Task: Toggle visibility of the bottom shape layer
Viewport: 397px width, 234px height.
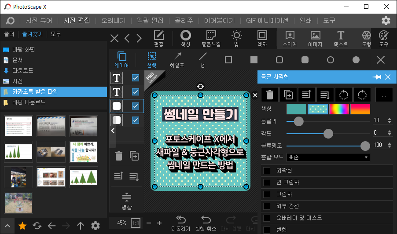Action: (136, 120)
